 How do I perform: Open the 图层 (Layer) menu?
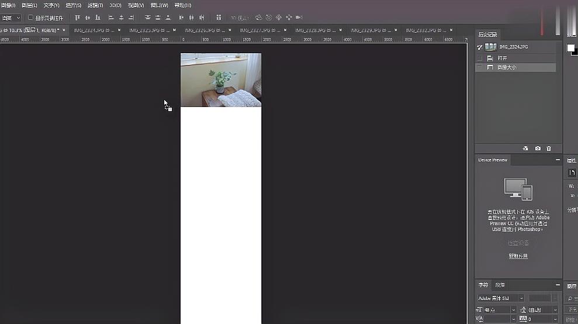[x=29, y=5]
